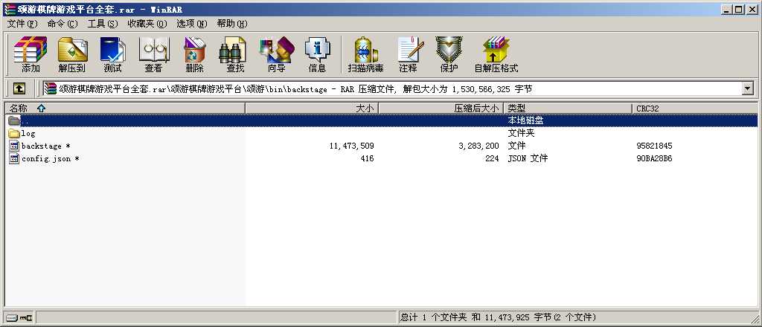The height and width of the screenshot is (327, 762).
Task: Click size value 11,473,509
Action: click(351, 146)
